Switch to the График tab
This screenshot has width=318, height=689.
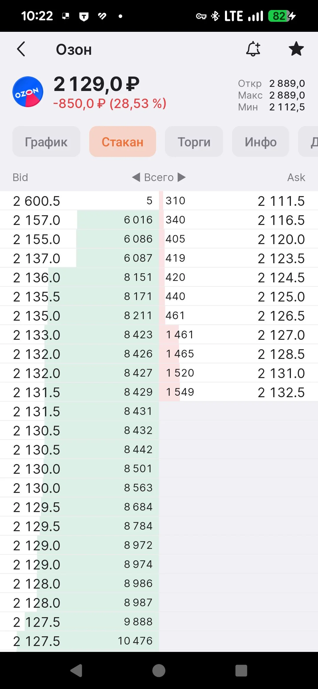(x=46, y=142)
